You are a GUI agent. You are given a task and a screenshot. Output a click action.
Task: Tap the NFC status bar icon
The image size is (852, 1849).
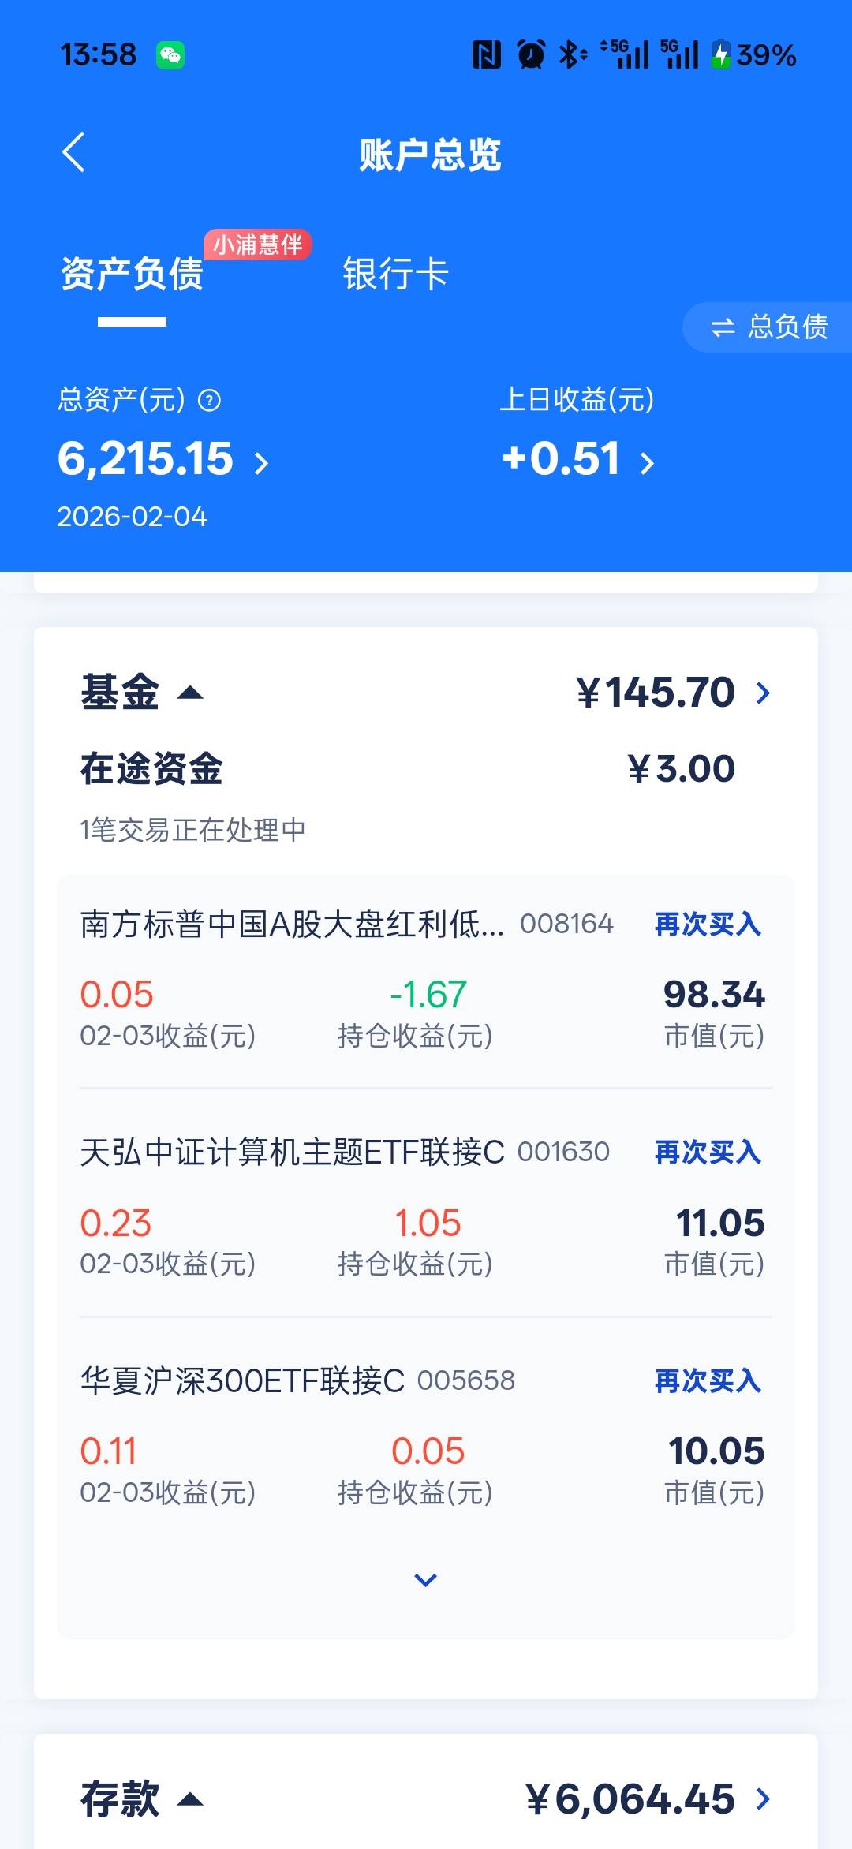pos(486,55)
